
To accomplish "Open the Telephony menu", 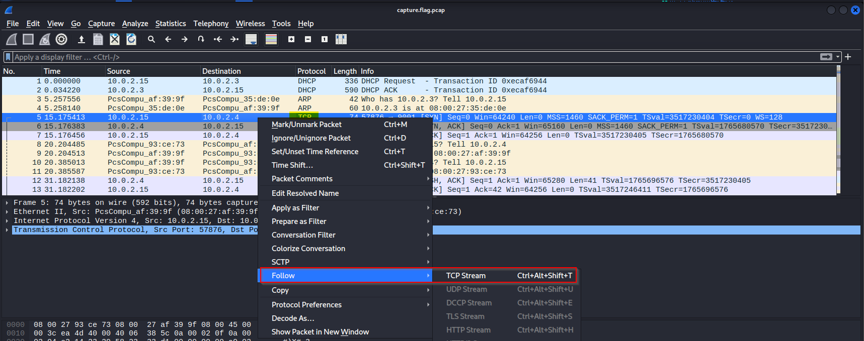I will [x=211, y=24].
